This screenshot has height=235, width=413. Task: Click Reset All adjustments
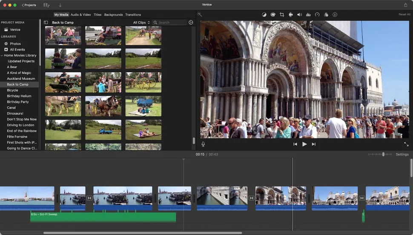404,14
